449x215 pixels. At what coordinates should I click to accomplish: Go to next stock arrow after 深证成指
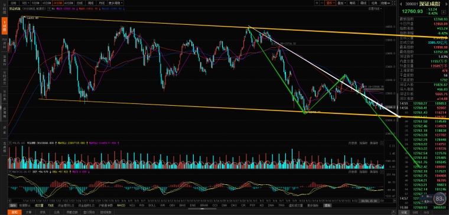pyautogui.click(x=446, y=4)
